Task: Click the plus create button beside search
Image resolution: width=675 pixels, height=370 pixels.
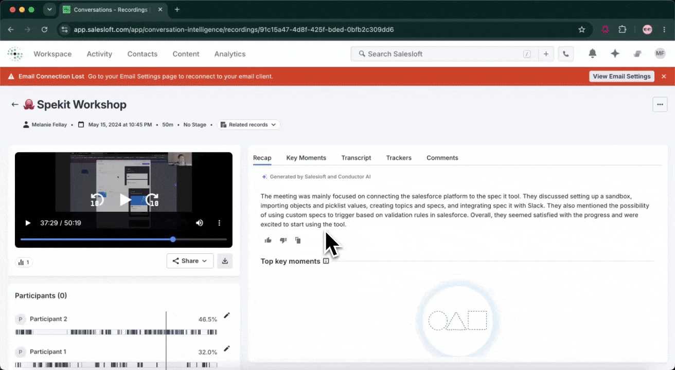Action: [x=546, y=54]
